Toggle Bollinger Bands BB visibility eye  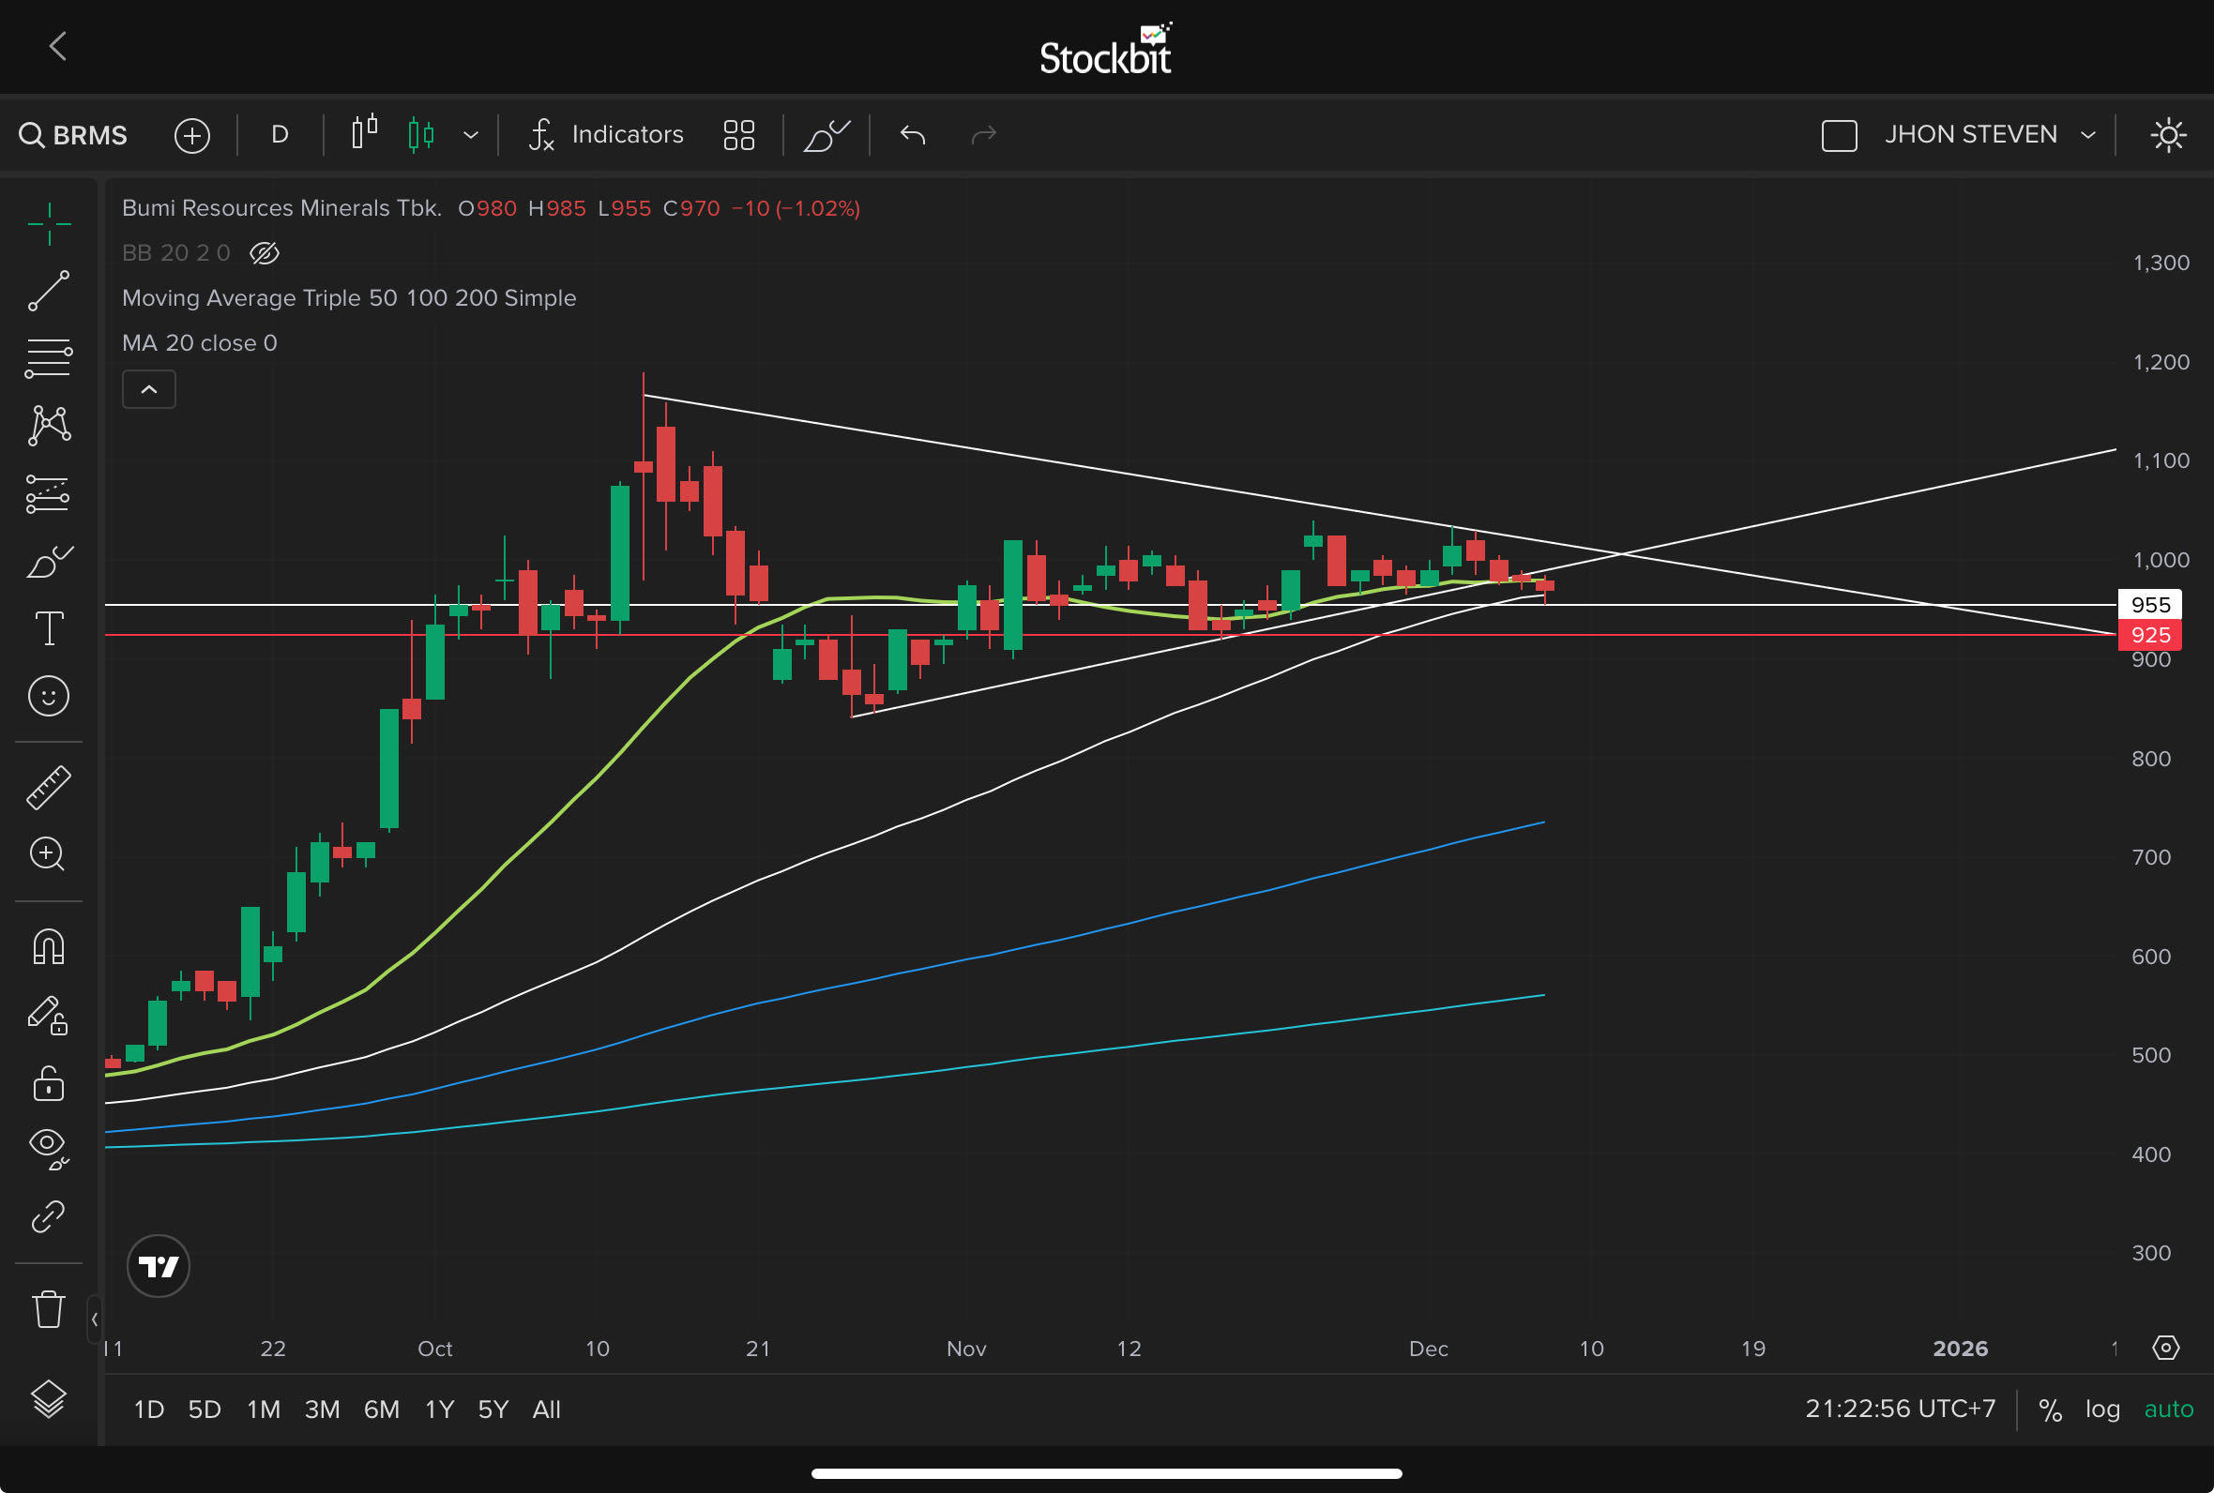click(x=264, y=253)
